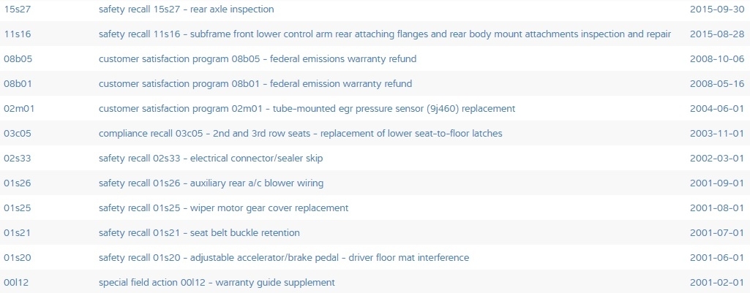Image resolution: width=750 pixels, height=293 pixels.
Task: Open special field action 00l12 warranty guide
Action: pyautogui.click(x=217, y=283)
